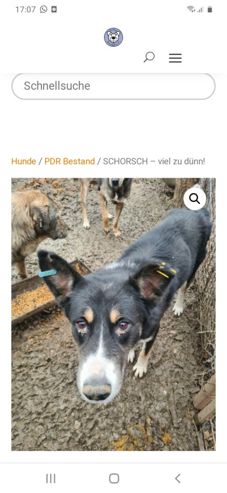Tap the square notification icon beside WhatsApp
The height and width of the screenshot is (493, 227).
click(54, 9)
